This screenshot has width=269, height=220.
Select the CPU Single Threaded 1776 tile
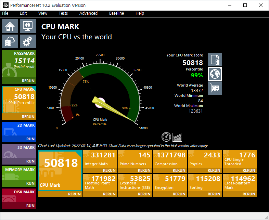click(x=240, y=159)
